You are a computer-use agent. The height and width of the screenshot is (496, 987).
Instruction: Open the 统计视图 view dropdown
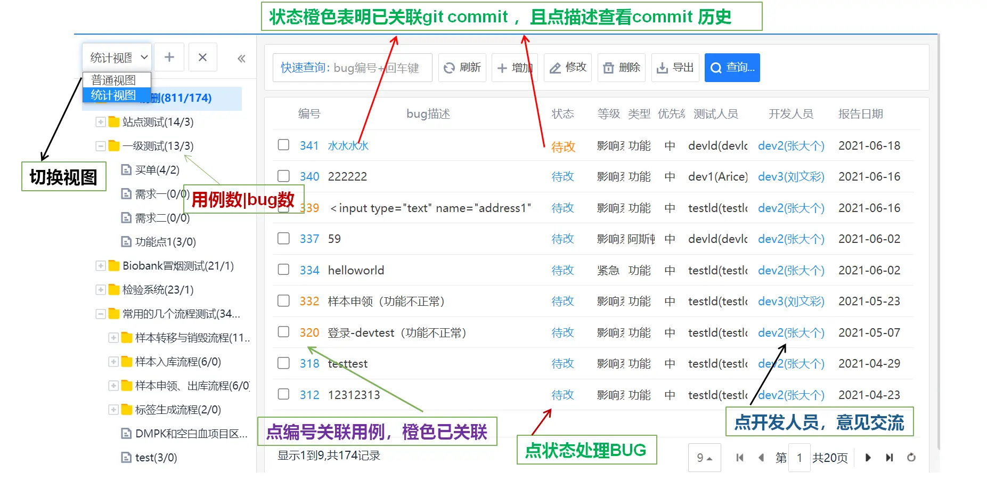coord(117,57)
